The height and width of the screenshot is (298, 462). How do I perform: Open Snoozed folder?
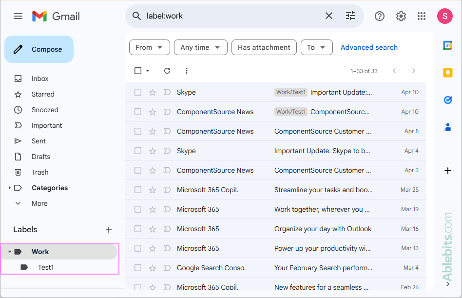[45, 110]
